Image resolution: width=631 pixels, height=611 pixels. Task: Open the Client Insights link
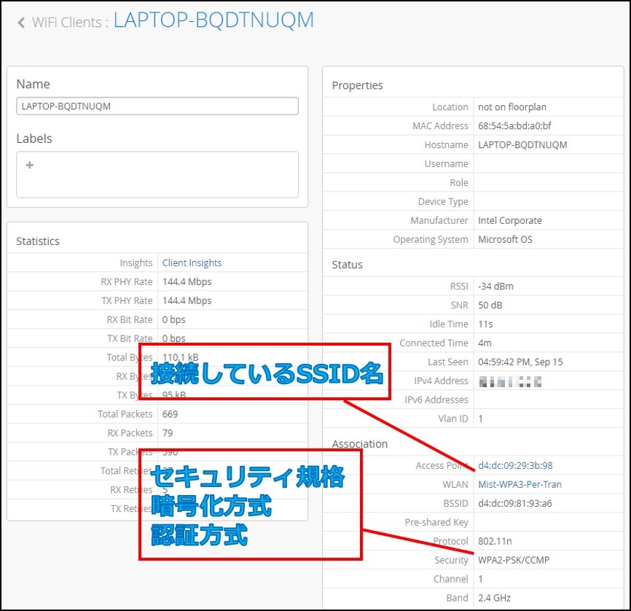coord(192,263)
